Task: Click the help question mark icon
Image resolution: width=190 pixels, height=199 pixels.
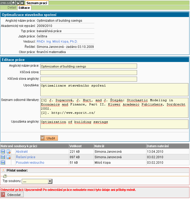Action: (5, 176)
